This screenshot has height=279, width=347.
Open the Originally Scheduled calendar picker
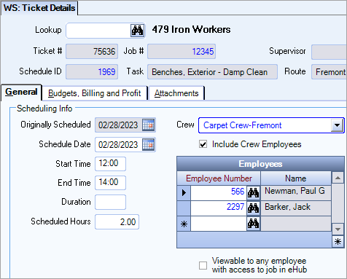click(148, 125)
